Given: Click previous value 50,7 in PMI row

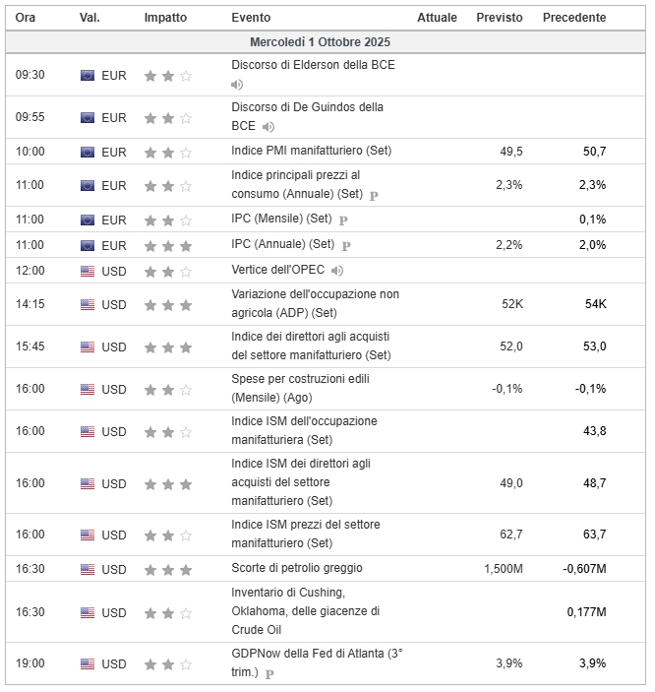Looking at the screenshot, I should 594,152.
